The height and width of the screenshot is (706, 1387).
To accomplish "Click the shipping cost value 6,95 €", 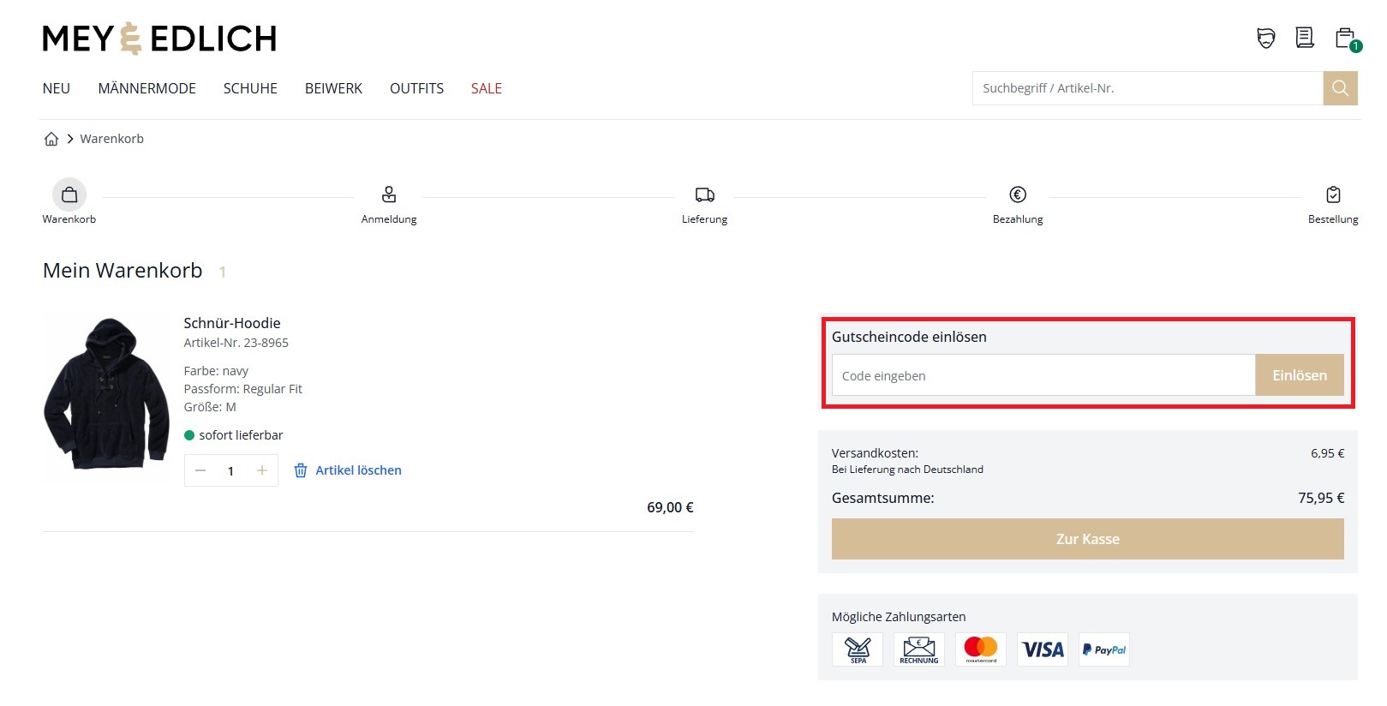I will coord(1328,453).
